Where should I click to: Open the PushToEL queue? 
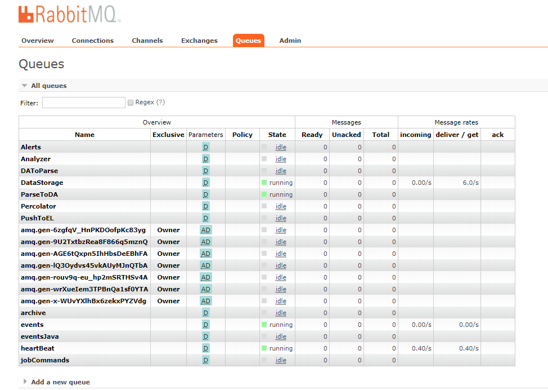pos(37,218)
